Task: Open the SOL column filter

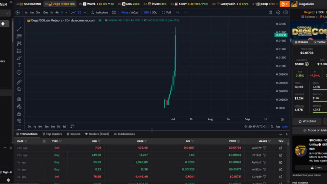Action: point(193,141)
